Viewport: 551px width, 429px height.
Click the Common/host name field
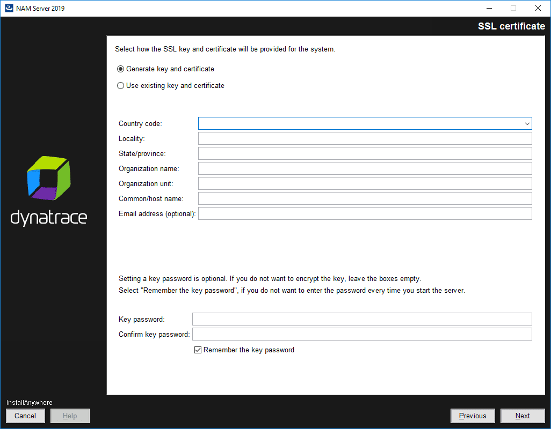[x=365, y=198]
